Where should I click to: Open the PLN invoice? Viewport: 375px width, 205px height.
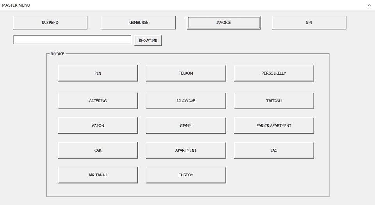98,73
